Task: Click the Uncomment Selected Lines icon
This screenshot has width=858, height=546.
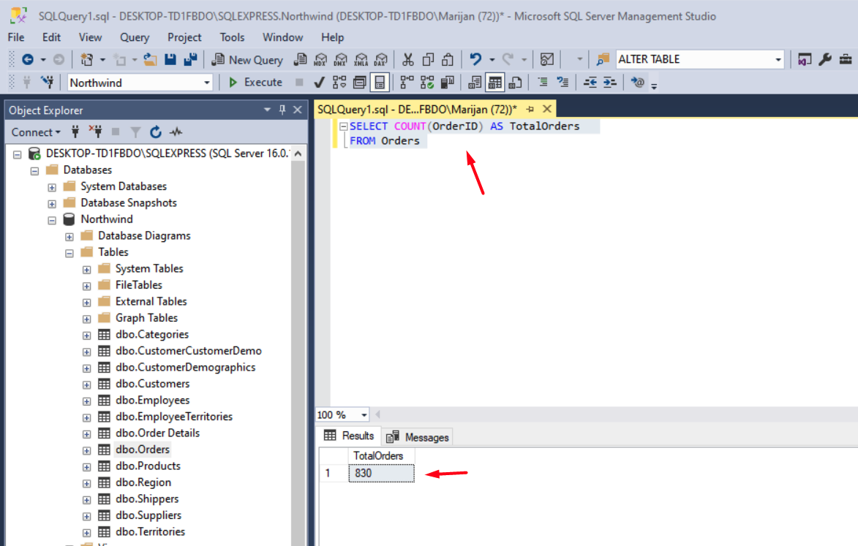Action: pos(562,83)
